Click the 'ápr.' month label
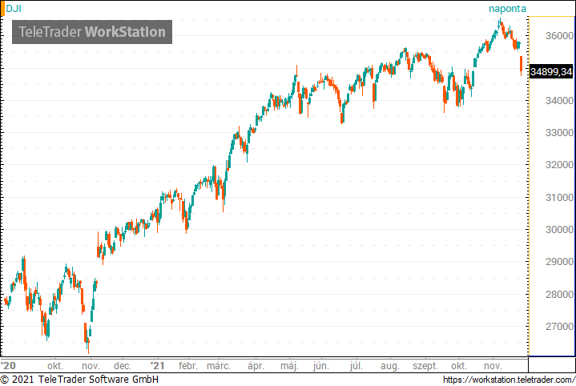576x386 pixels. click(256, 366)
